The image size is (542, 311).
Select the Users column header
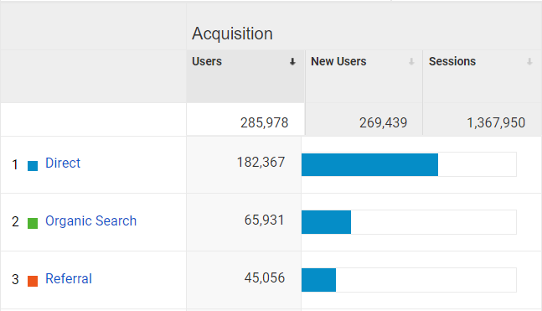pyautogui.click(x=207, y=61)
